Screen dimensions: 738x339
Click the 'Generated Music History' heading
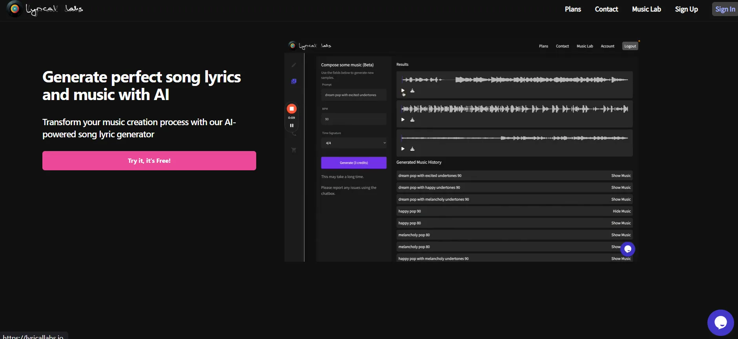coord(419,162)
